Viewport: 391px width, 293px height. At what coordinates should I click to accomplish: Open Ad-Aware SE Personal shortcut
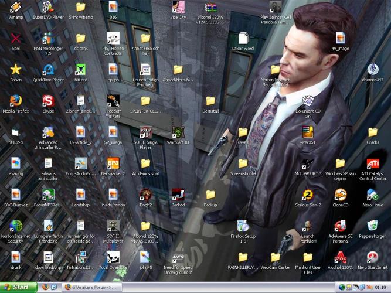(x=340, y=226)
